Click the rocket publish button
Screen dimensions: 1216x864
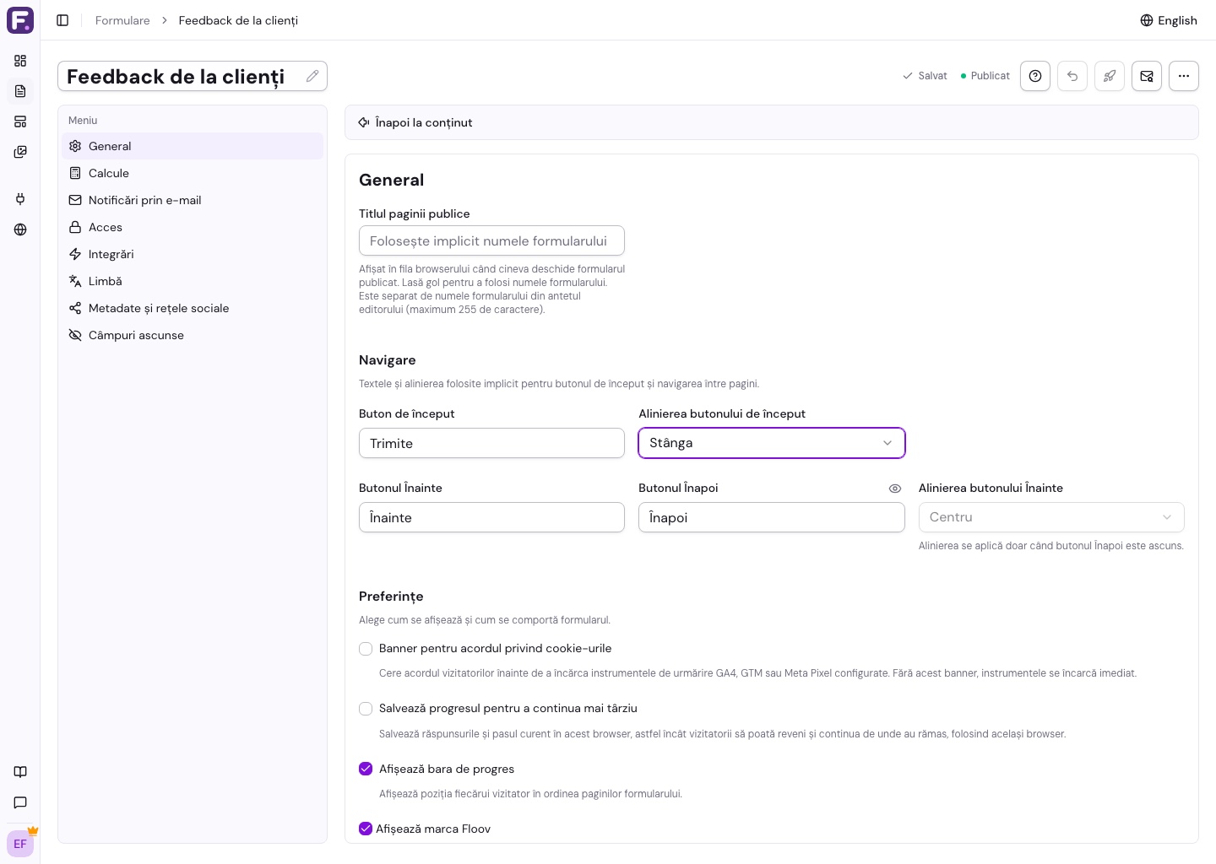[1110, 76]
